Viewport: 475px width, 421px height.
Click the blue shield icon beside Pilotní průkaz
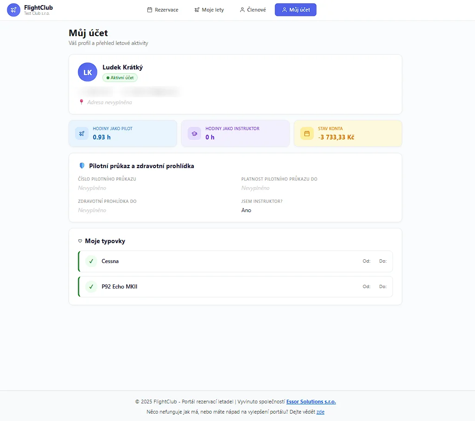pos(82,165)
